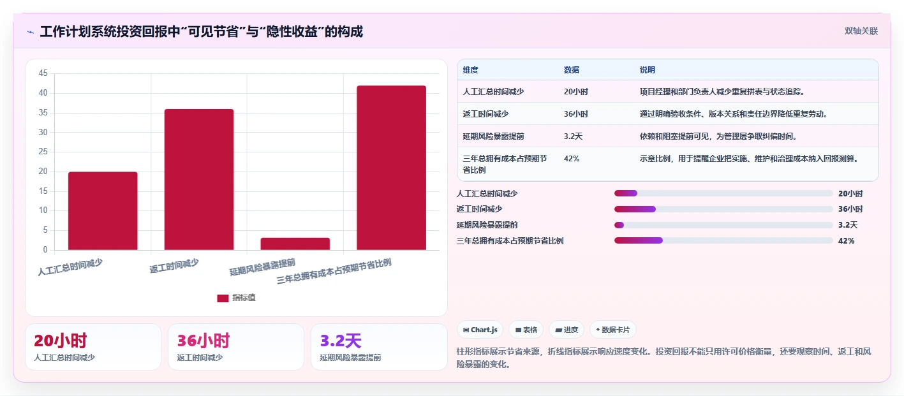Screen dimensions: 904x396
Task: Click the 3.2天 value in the table
Action: pyautogui.click(x=574, y=136)
